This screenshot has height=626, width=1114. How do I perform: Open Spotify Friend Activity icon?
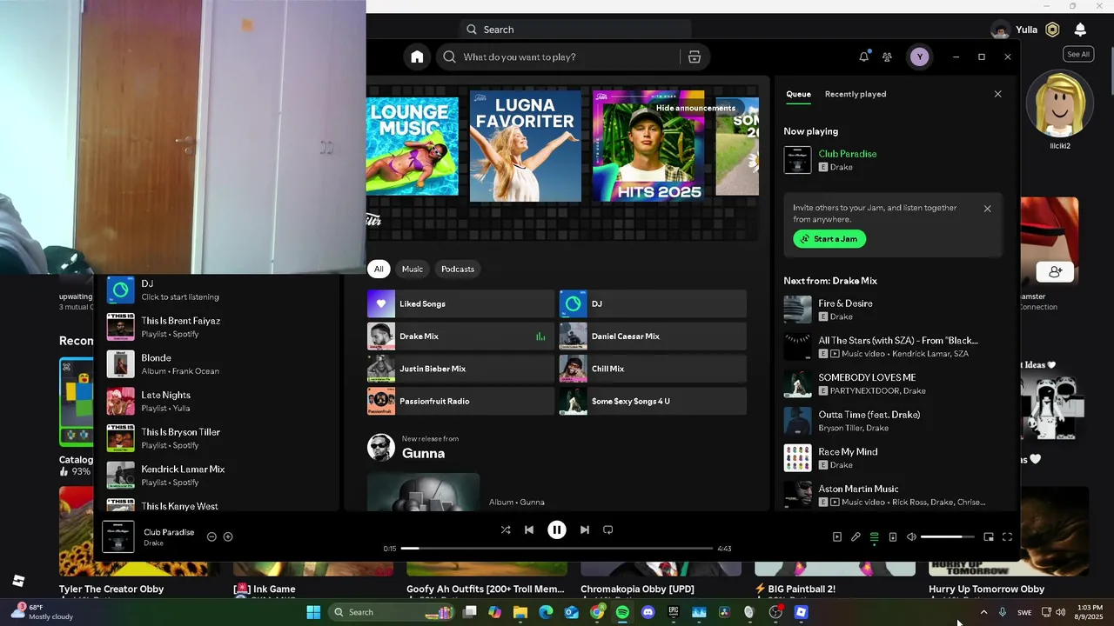tap(887, 57)
